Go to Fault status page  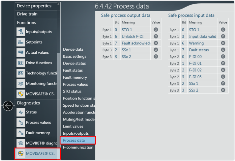point(73,70)
